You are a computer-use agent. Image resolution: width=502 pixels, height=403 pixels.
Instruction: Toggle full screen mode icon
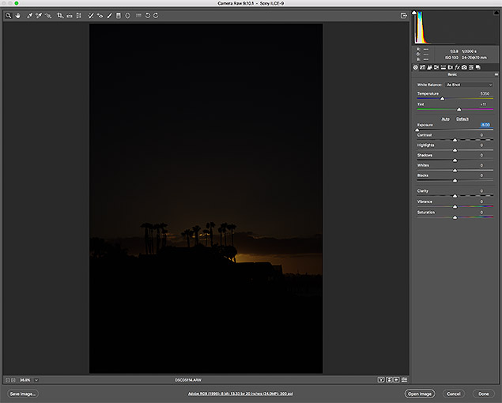point(404,15)
